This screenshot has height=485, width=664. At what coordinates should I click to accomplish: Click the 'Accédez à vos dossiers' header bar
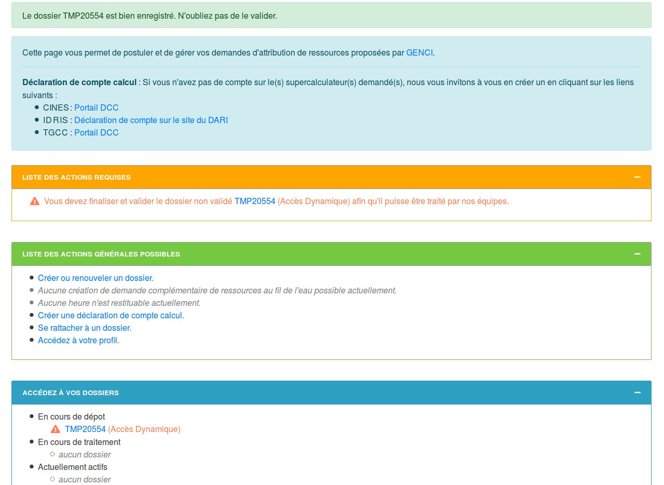point(71,393)
